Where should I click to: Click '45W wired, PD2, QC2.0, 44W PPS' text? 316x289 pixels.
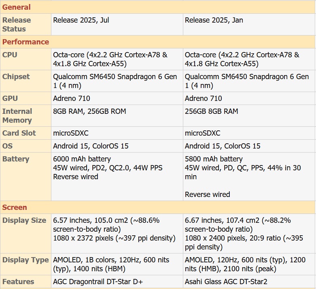click(108, 168)
